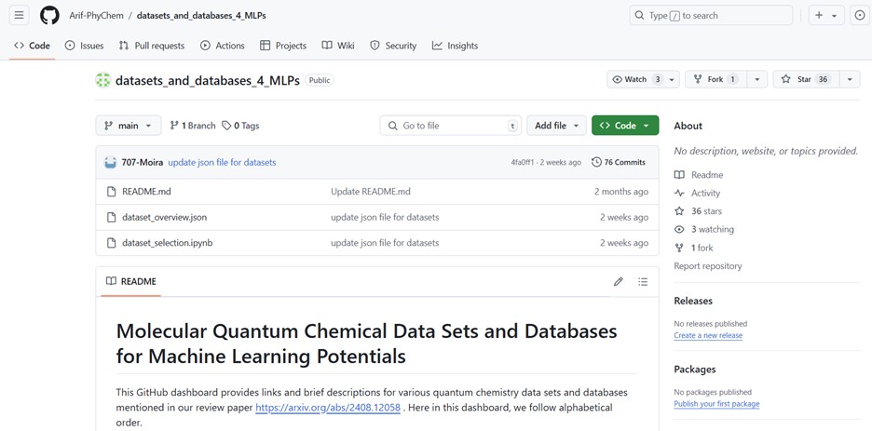Viewport: 872px width, 431px height.
Task: Click the file icon next to README.md
Action: pyautogui.click(x=111, y=192)
